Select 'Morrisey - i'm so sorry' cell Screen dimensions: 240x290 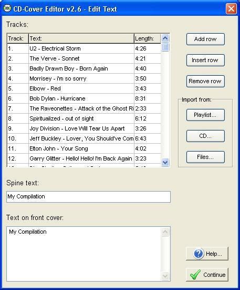pyautogui.click(x=81, y=78)
